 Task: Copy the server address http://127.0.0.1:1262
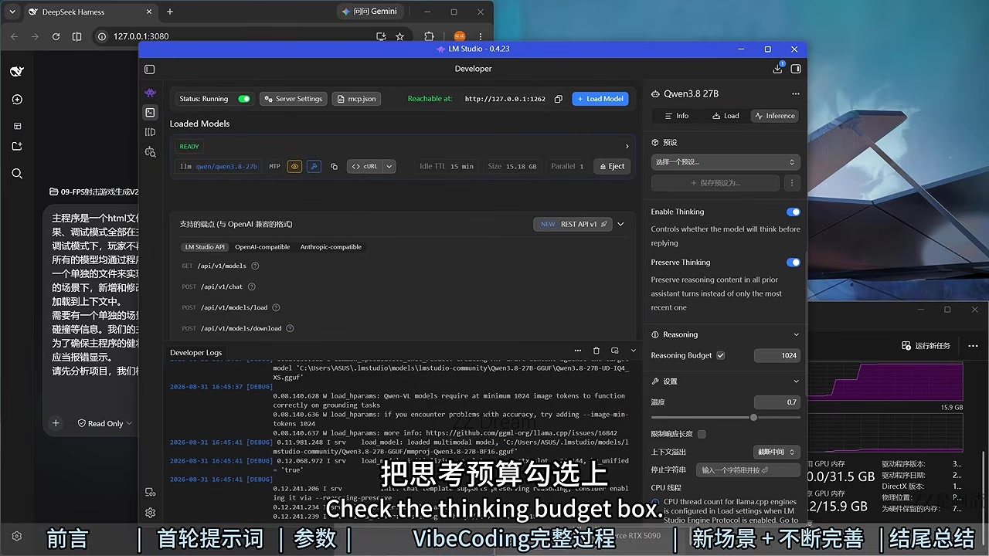pyautogui.click(x=559, y=99)
